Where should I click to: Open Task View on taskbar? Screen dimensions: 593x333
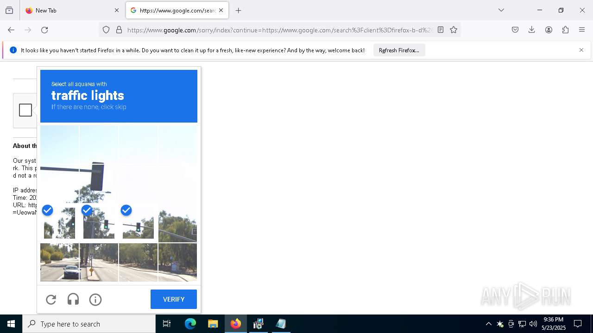click(x=167, y=324)
